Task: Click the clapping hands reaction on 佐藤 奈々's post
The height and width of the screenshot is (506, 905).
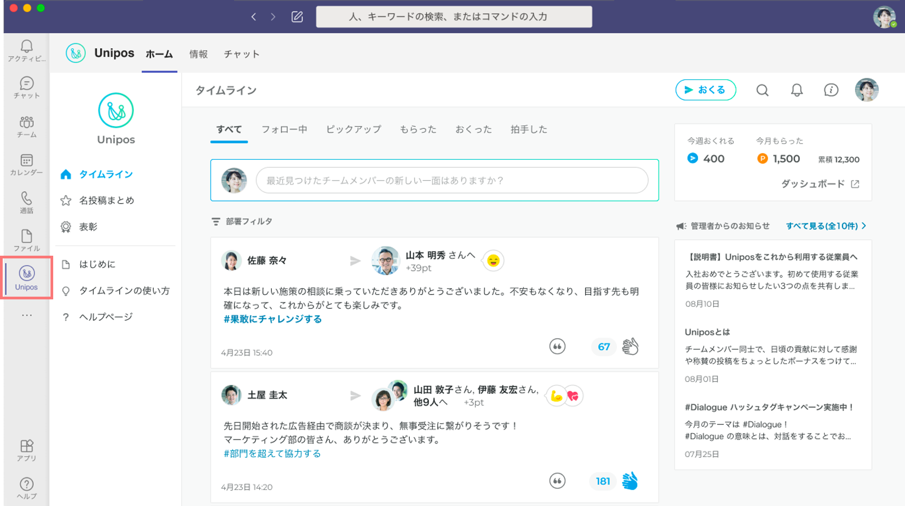Action: pos(630,347)
